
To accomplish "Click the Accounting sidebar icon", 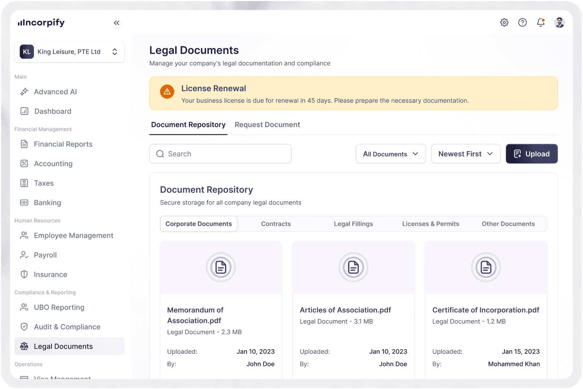I will coord(24,164).
